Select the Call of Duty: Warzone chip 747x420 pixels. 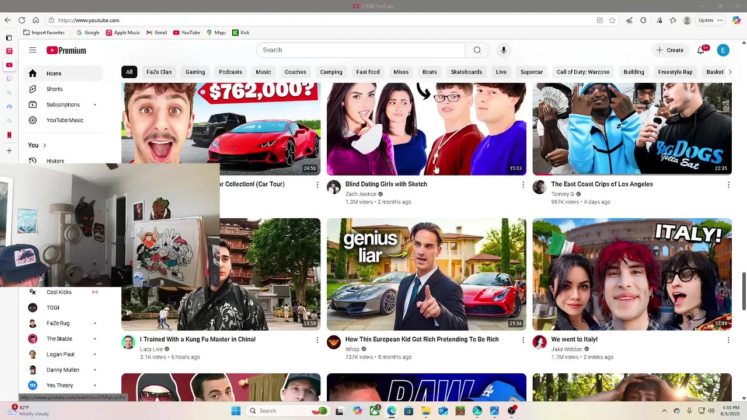(583, 72)
